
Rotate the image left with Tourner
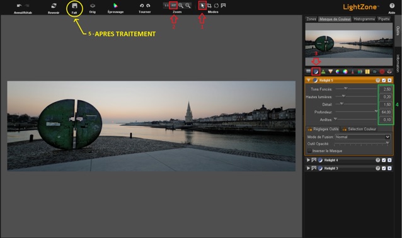[142, 6]
